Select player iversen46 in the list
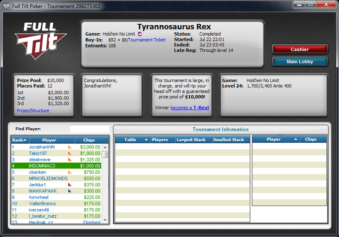339x237 pixels. pos(56,209)
